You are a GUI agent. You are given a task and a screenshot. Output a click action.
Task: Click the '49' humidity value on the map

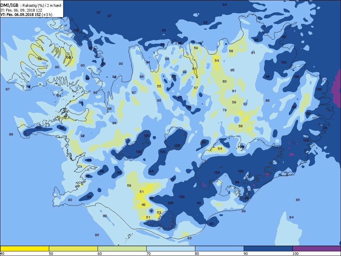(143, 204)
